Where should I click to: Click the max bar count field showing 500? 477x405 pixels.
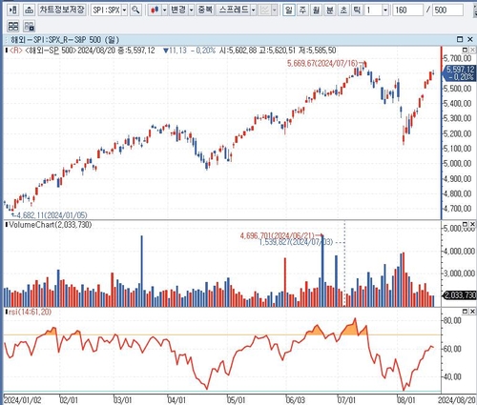[x=447, y=10]
